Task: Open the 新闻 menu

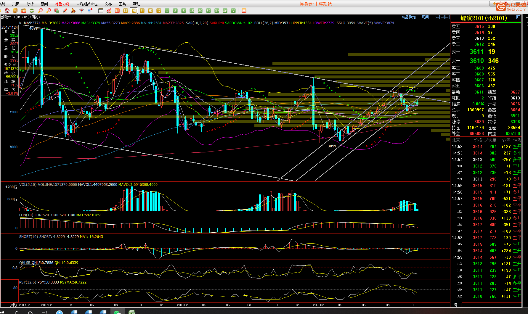Action: click(x=44, y=4)
